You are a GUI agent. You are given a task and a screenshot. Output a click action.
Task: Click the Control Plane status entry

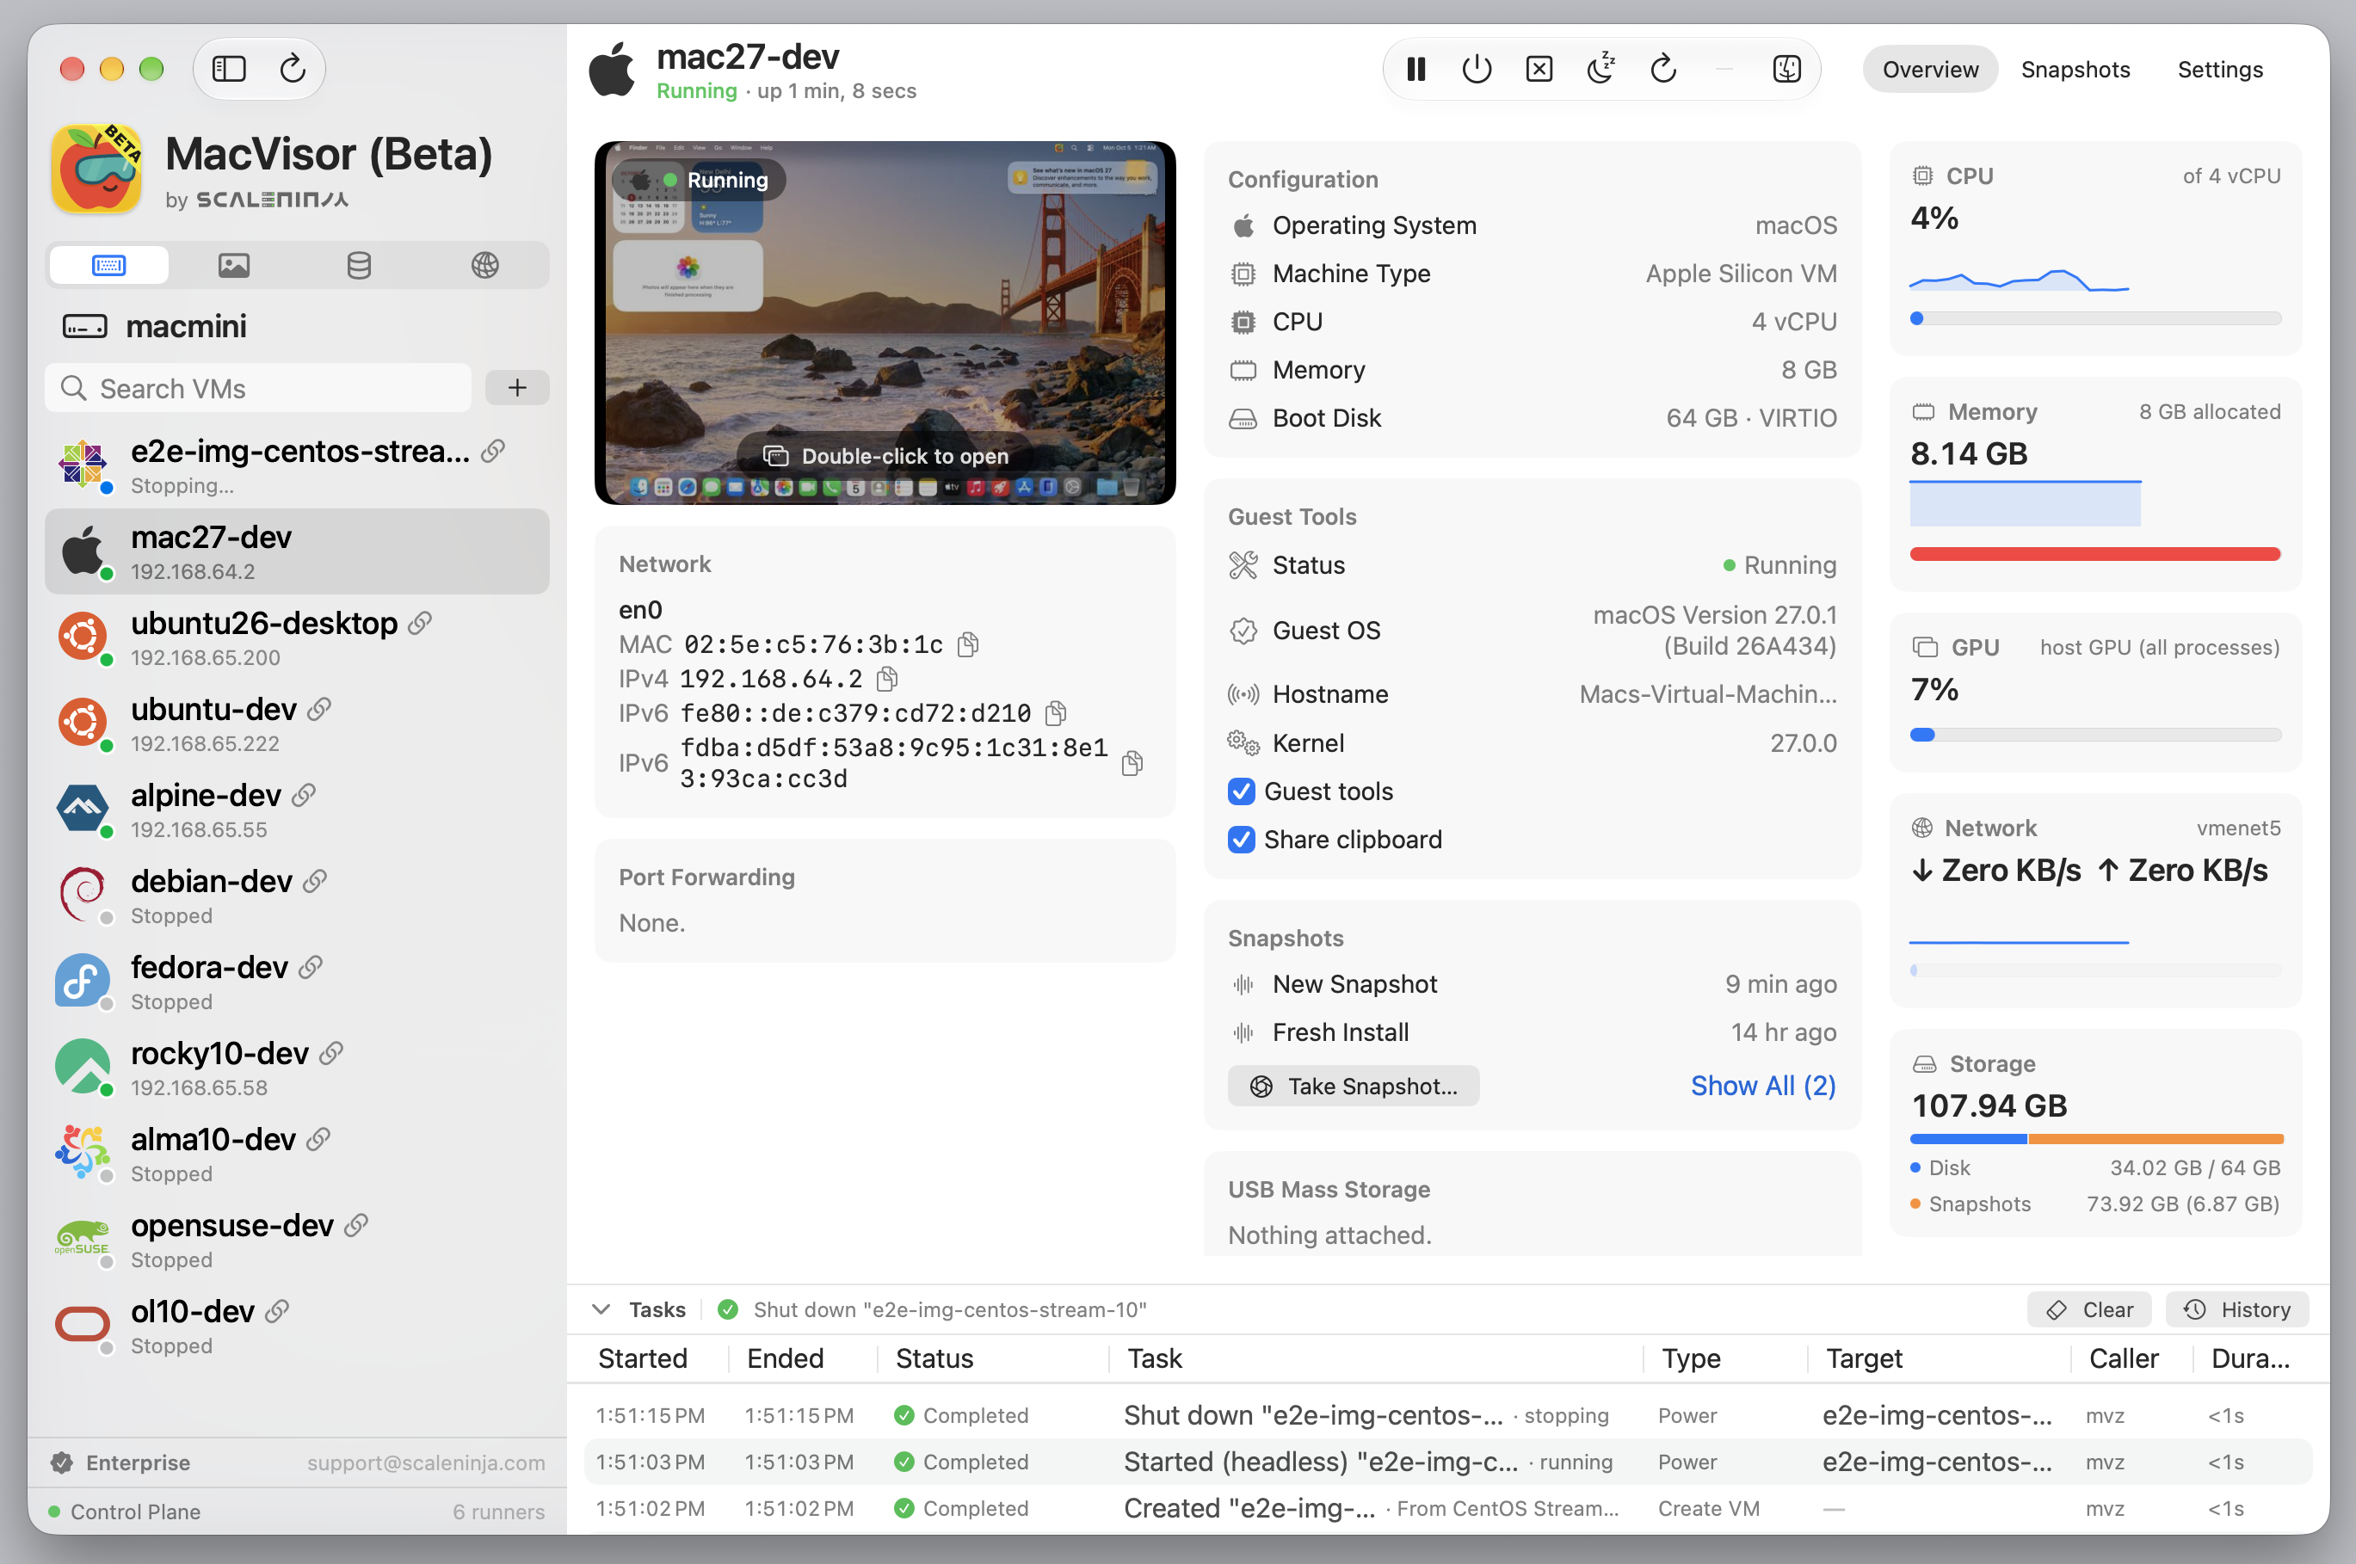coord(297,1512)
